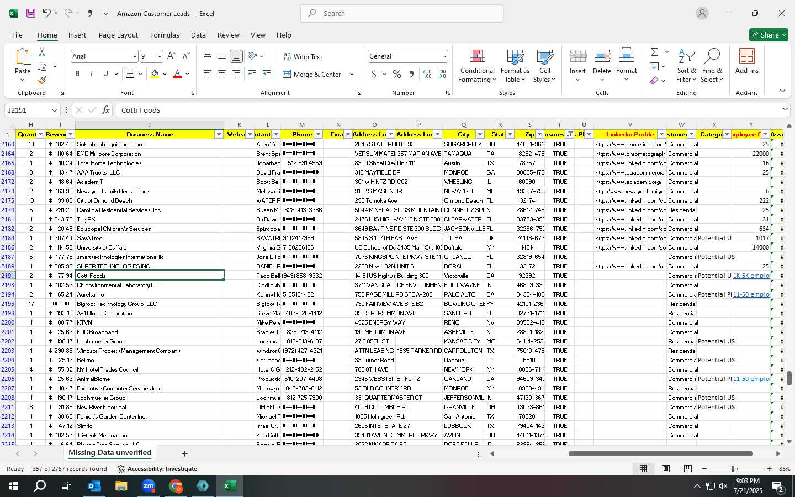Collapse the ribbon with chevron
The width and height of the screenshot is (795, 497).
tap(782, 91)
